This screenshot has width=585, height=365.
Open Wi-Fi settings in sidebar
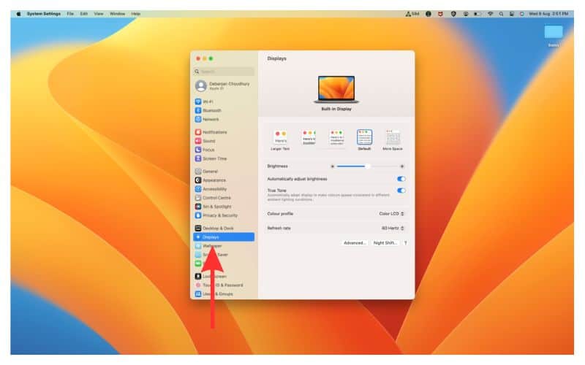point(208,101)
